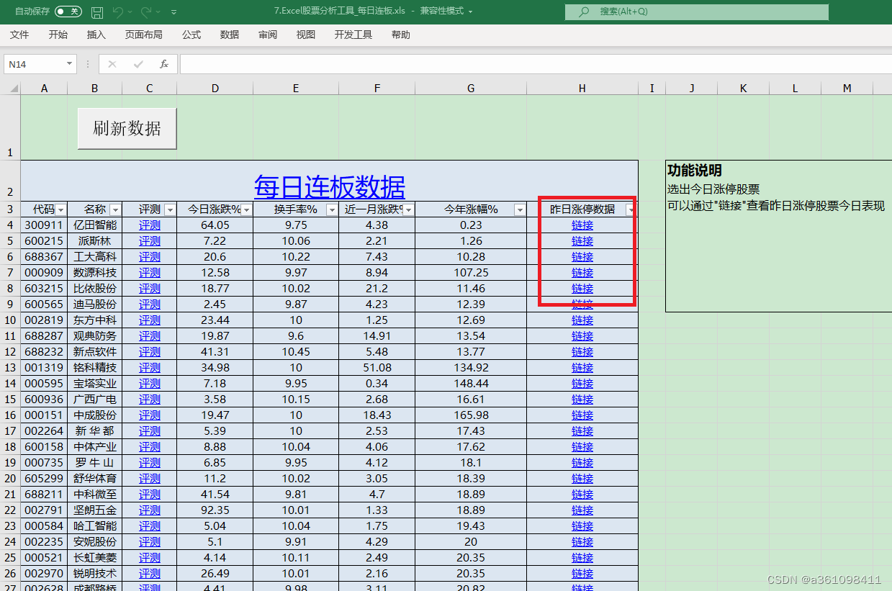Image resolution: width=892 pixels, height=591 pixels.
Task: Click the Insert Function fx icon
Action: point(164,64)
